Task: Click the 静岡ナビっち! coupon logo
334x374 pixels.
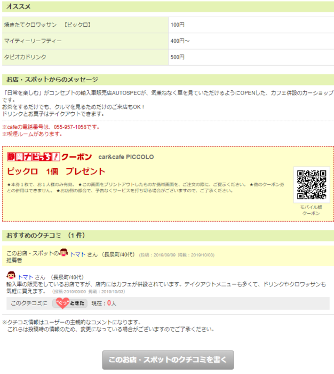Action: coord(49,157)
